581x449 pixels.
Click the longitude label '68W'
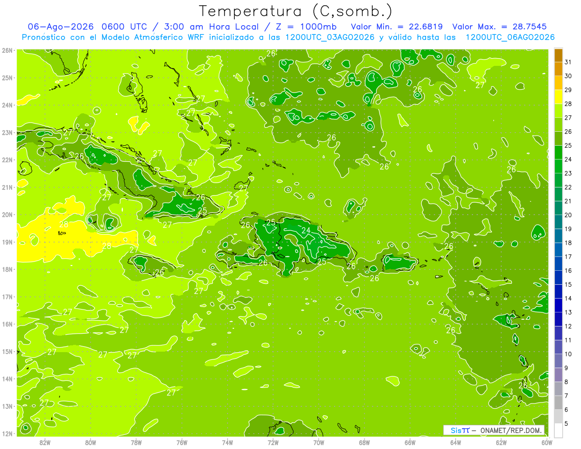pos(365,442)
